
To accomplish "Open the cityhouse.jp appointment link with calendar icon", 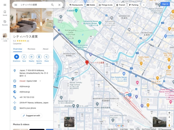I will (32, 86).
